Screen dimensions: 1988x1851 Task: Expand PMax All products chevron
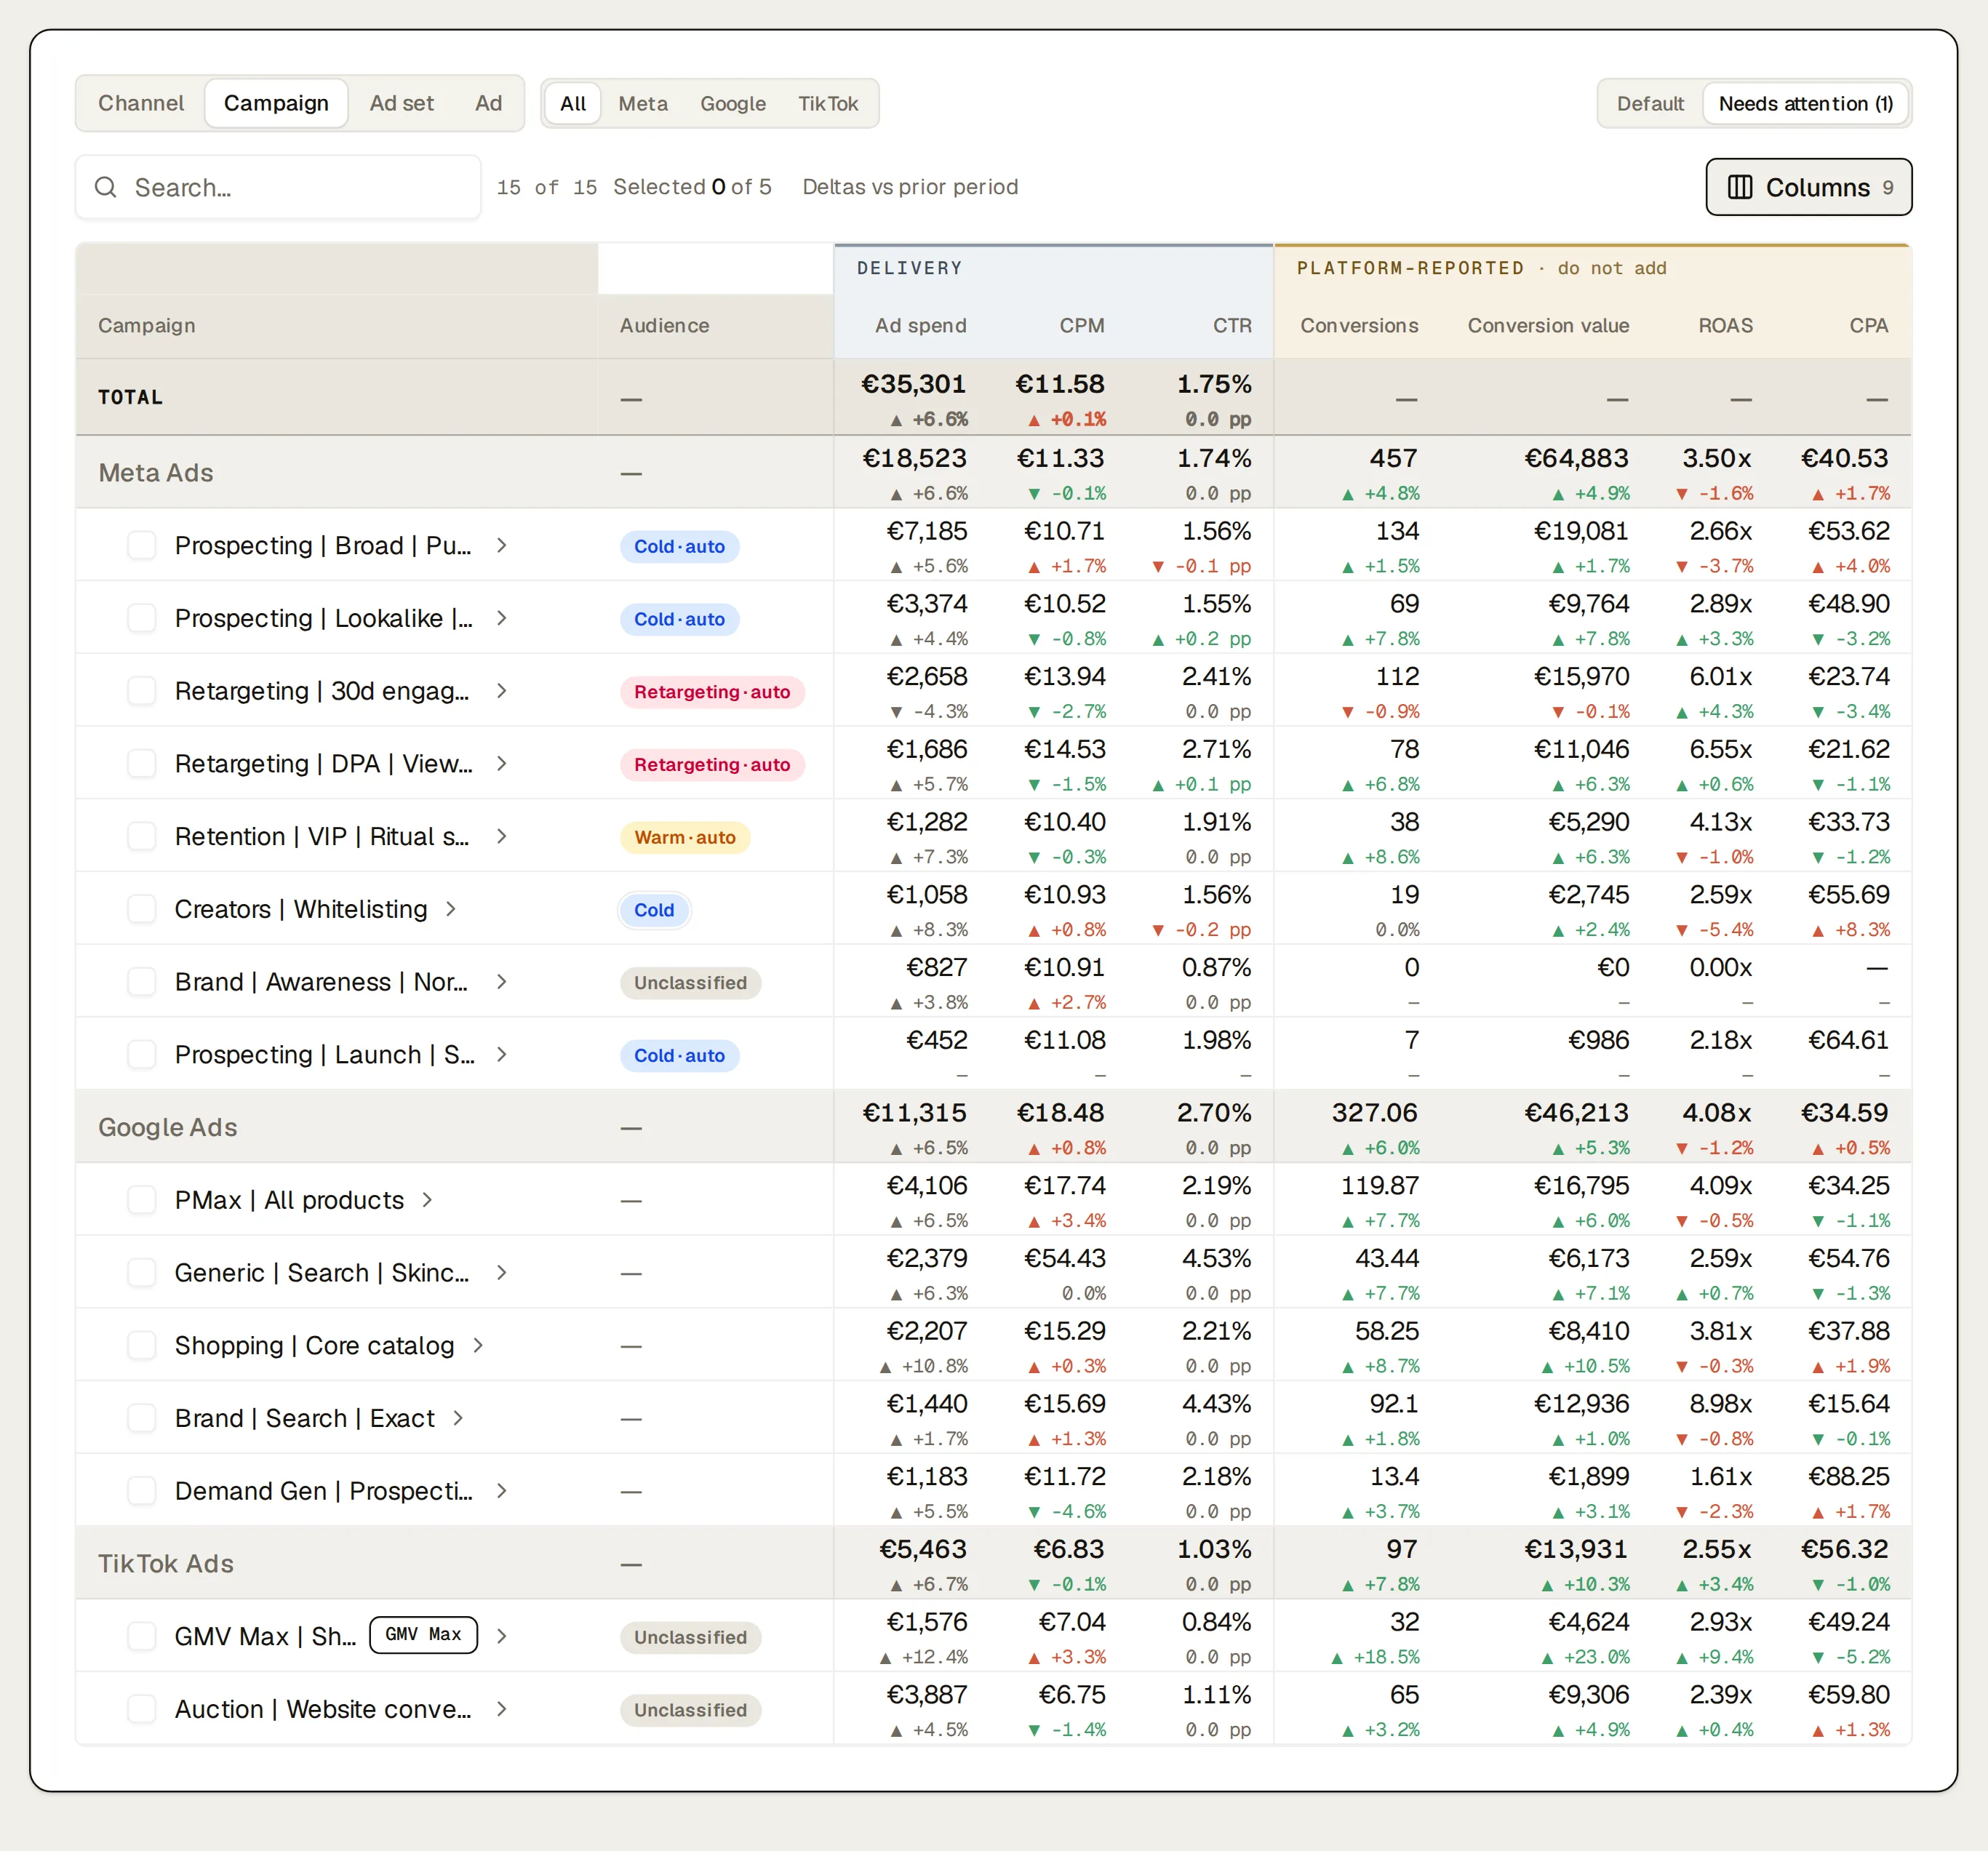428,1200
